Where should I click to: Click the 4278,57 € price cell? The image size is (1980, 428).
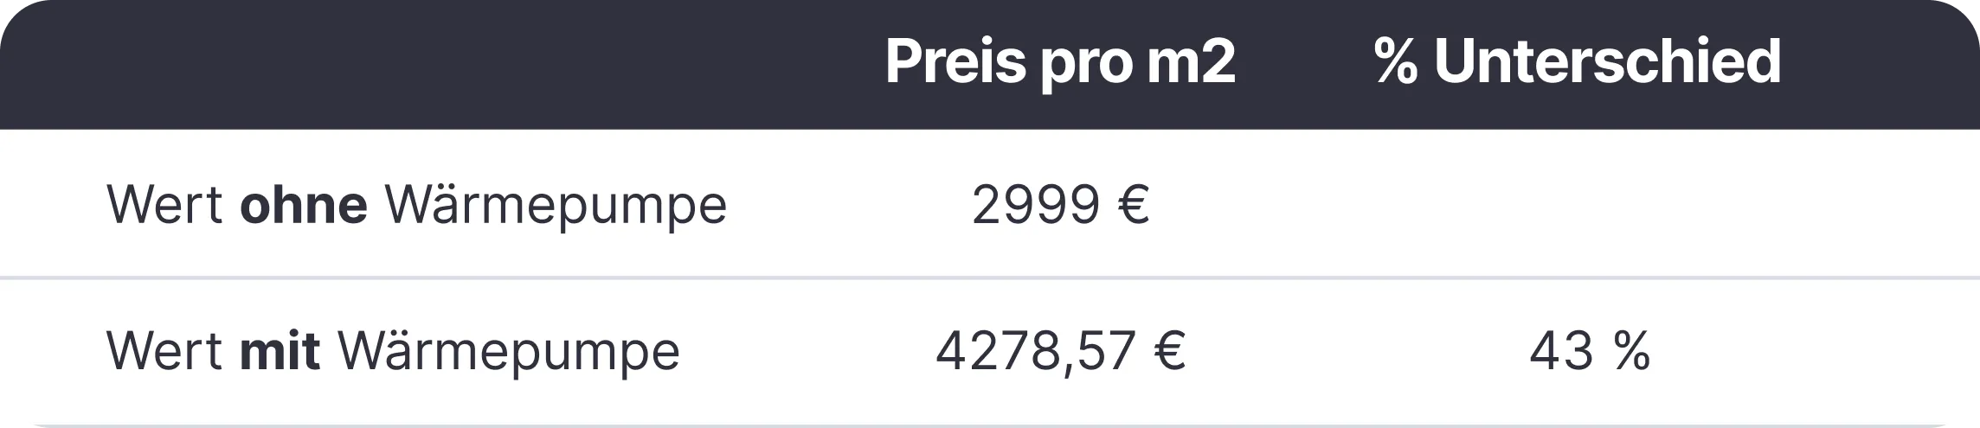point(1060,351)
